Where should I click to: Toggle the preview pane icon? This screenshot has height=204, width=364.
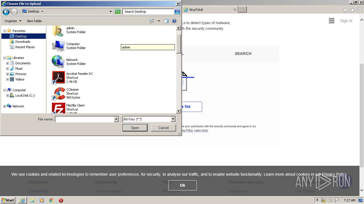[x=166, y=21]
